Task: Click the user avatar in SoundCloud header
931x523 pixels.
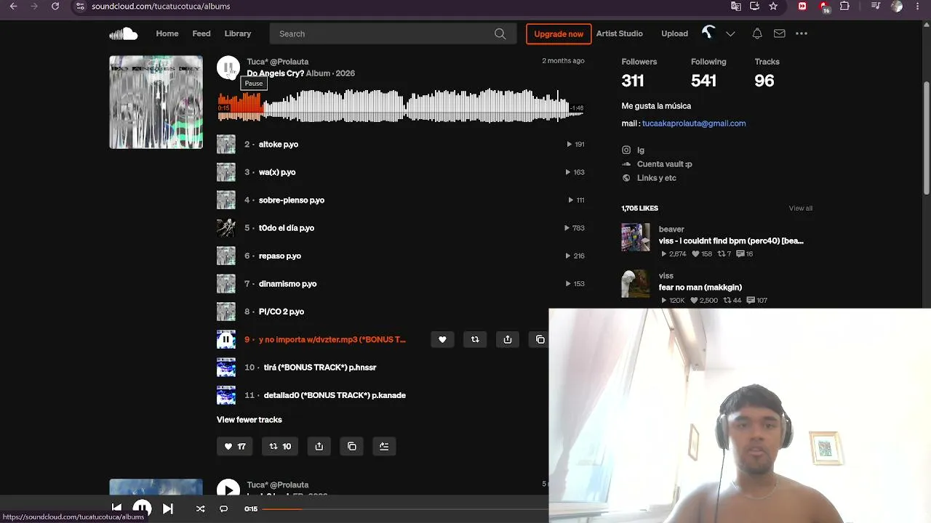Action: [708, 33]
